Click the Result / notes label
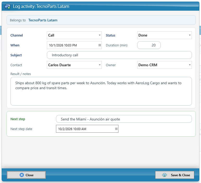201x183 pixels. pos(21,74)
